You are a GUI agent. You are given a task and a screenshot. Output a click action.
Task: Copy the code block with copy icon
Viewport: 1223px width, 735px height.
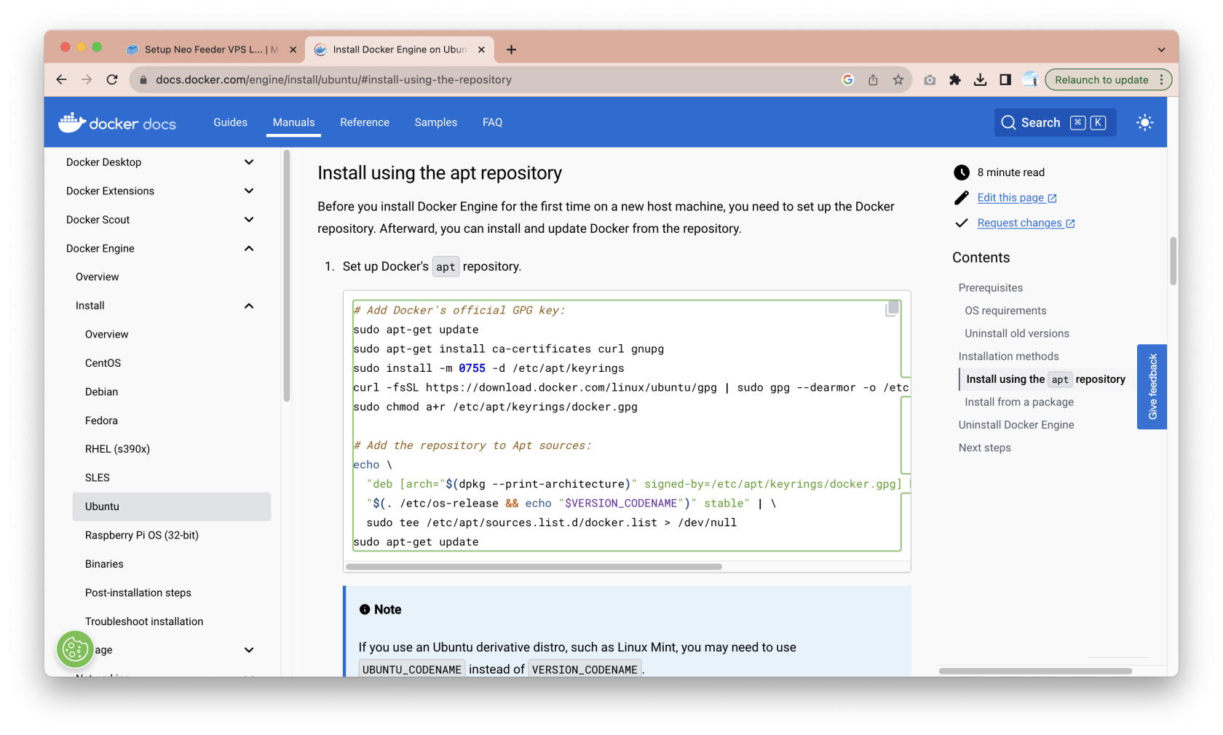tap(892, 309)
